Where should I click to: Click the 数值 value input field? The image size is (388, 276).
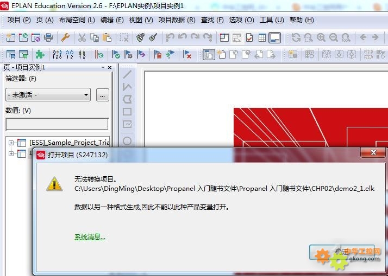point(57,124)
